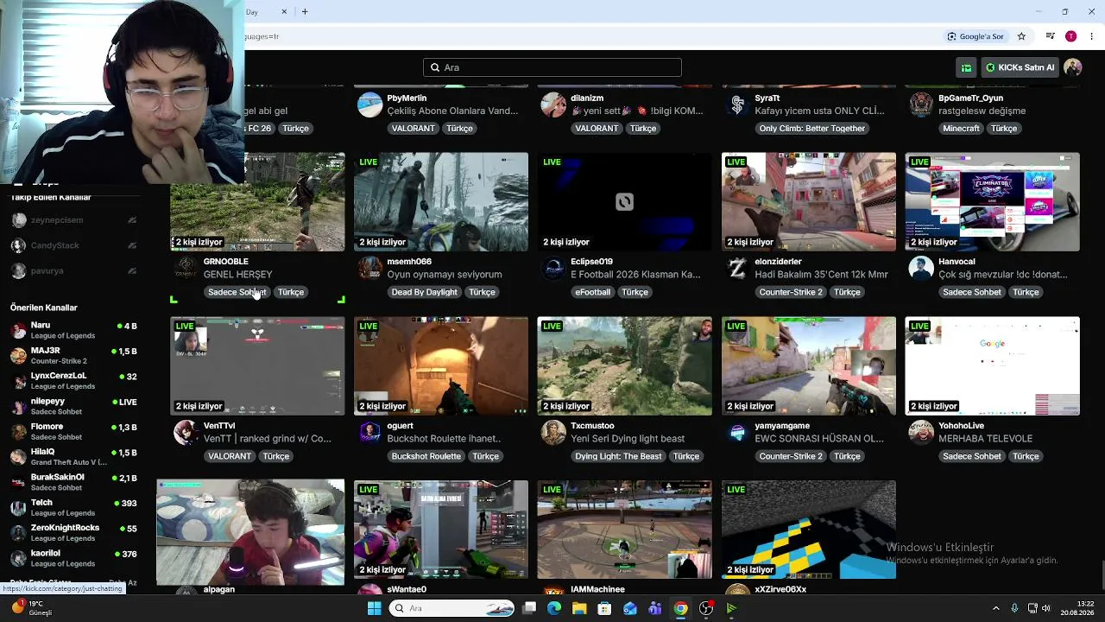Viewport: 1105px width, 622px height.
Task: Open kaorilol in recommended channels
Action: pyautogui.click(x=73, y=558)
